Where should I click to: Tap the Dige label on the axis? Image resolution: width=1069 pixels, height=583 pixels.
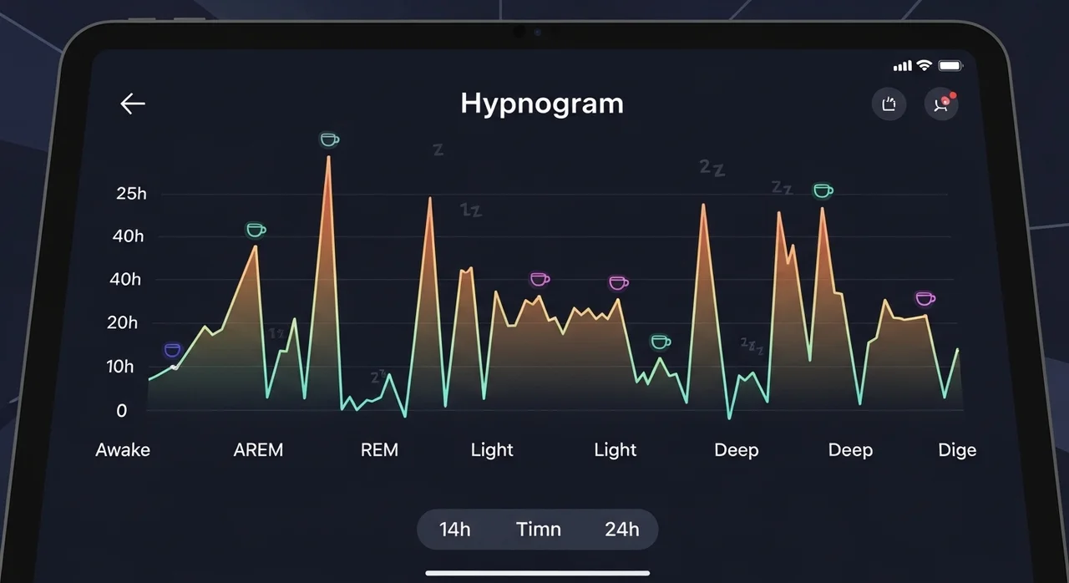[956, 450]
